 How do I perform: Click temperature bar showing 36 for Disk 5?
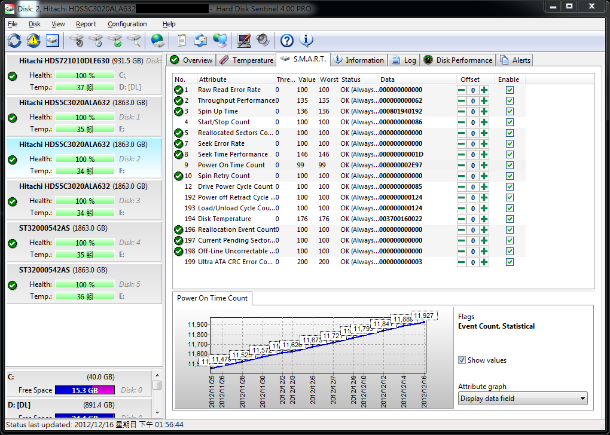tap(85, 296)
